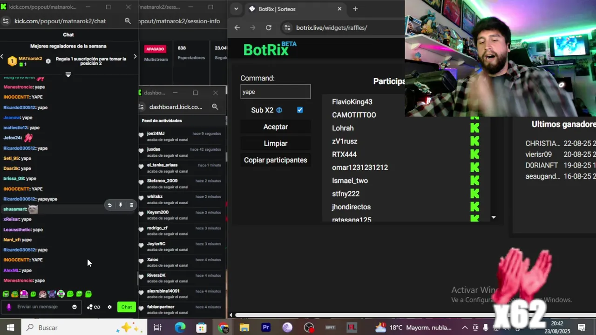Click zoom magnifier in Kick chat address bar
Screen dimensions: 596x335
[x=128, y=21]
